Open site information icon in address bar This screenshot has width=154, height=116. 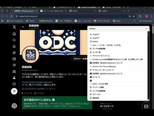click(17, 16)
